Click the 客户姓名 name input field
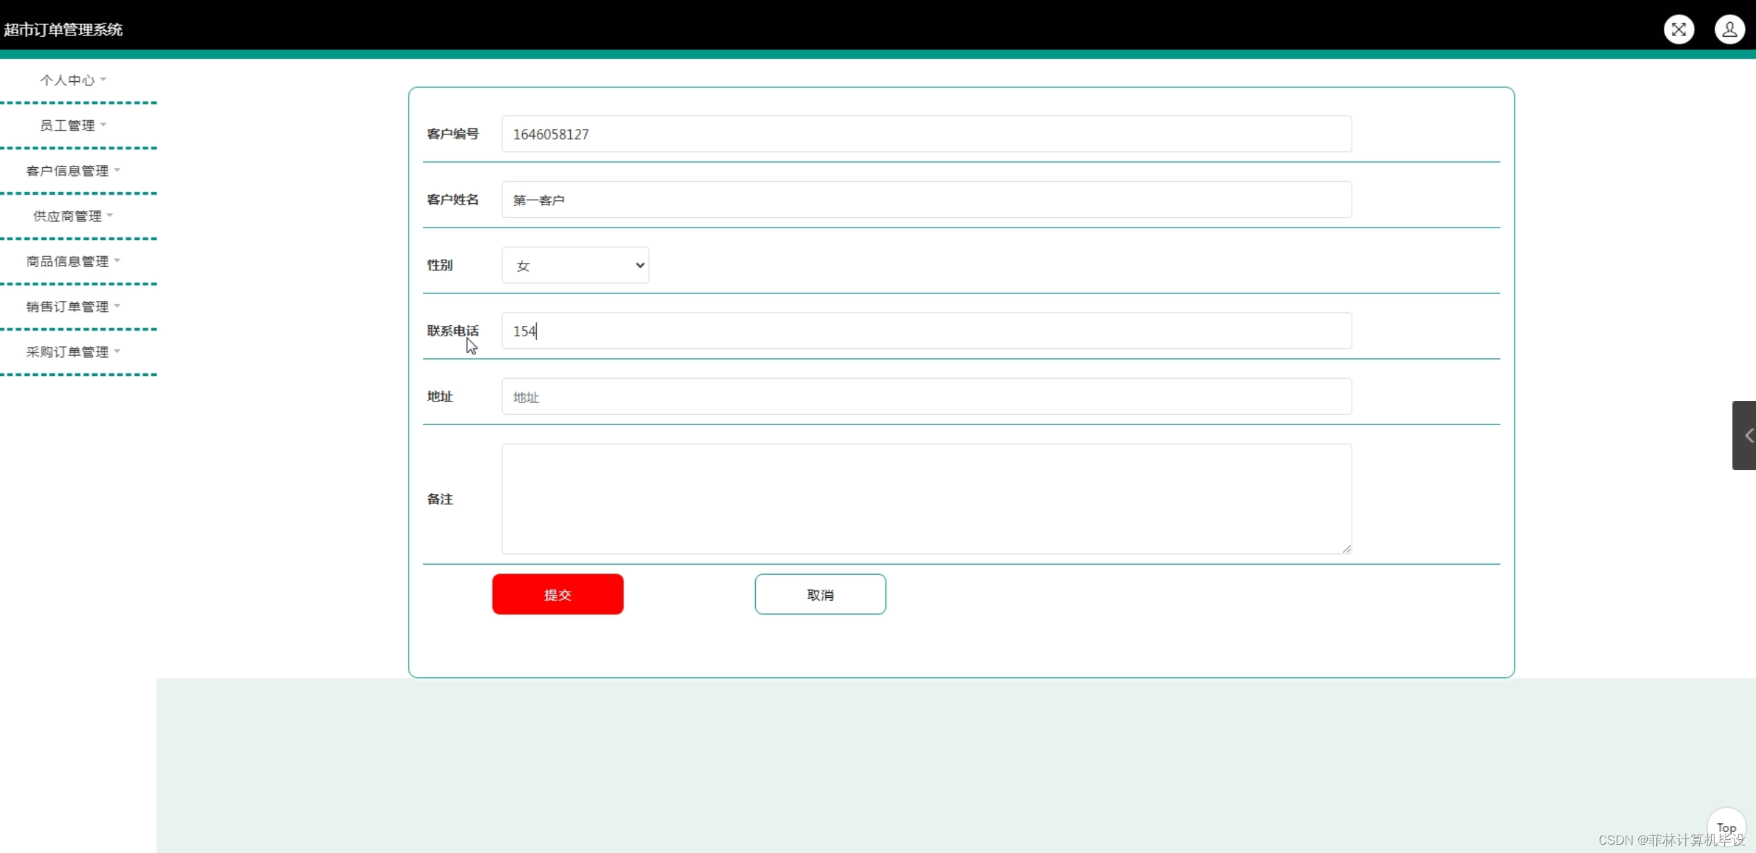Viewport: 1756px width, 853px height. point(927,200)
